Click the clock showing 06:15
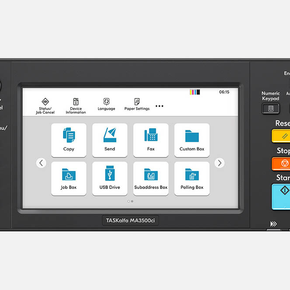This screenshot has height=290, width=290. [x=224, y=92]
